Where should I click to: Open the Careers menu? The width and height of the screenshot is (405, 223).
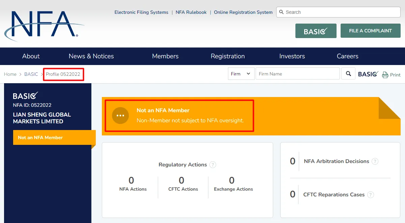(x=348, y=56)
